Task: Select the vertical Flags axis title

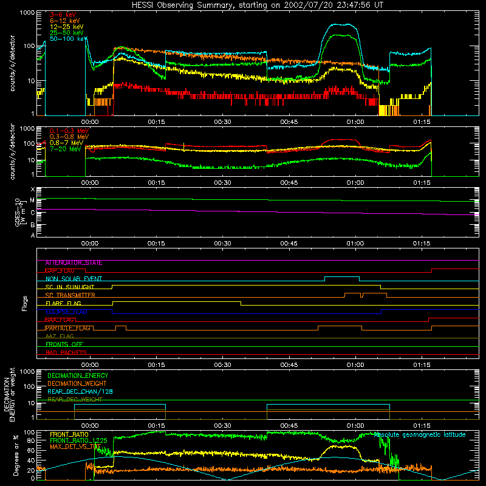Action: pyautogui.click(x=25, y=303)
